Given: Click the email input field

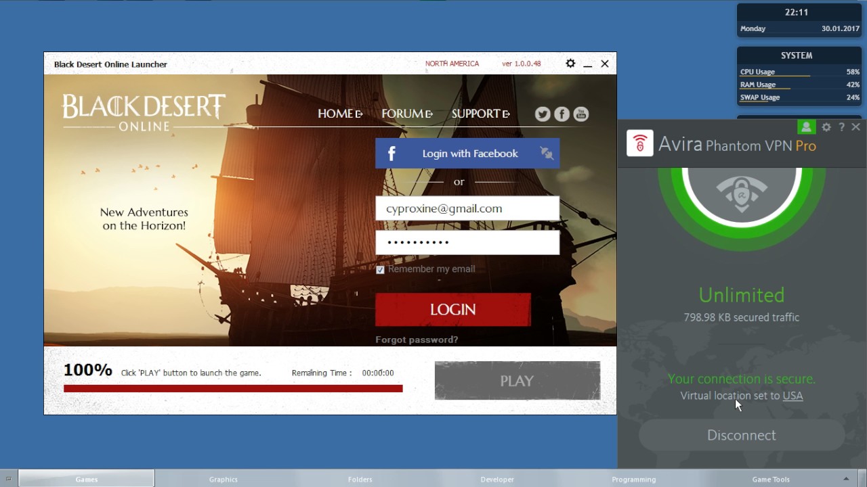Looking at the screenshot, I should (467, 208).
